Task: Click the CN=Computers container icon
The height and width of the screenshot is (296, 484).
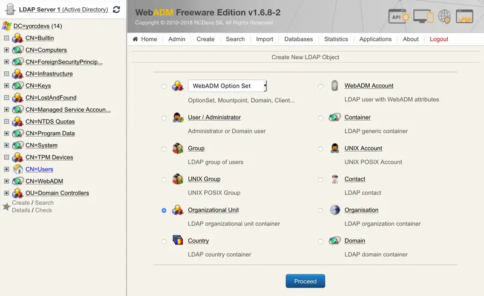Action: pos(18,50)
